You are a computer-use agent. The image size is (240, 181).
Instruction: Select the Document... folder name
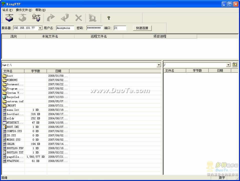[15, 84]
